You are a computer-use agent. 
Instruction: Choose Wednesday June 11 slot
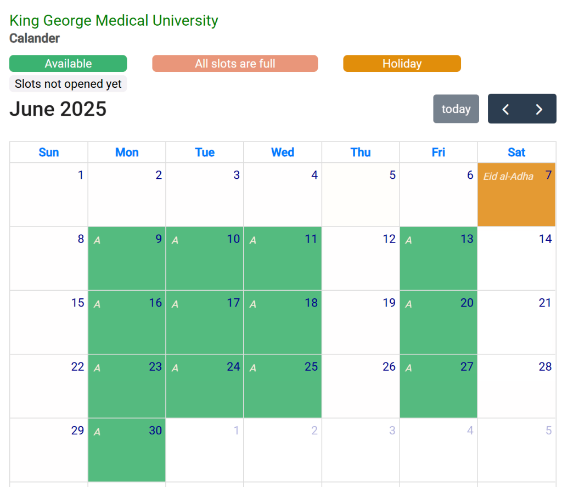pyautogui.click(x=283, y=258)
